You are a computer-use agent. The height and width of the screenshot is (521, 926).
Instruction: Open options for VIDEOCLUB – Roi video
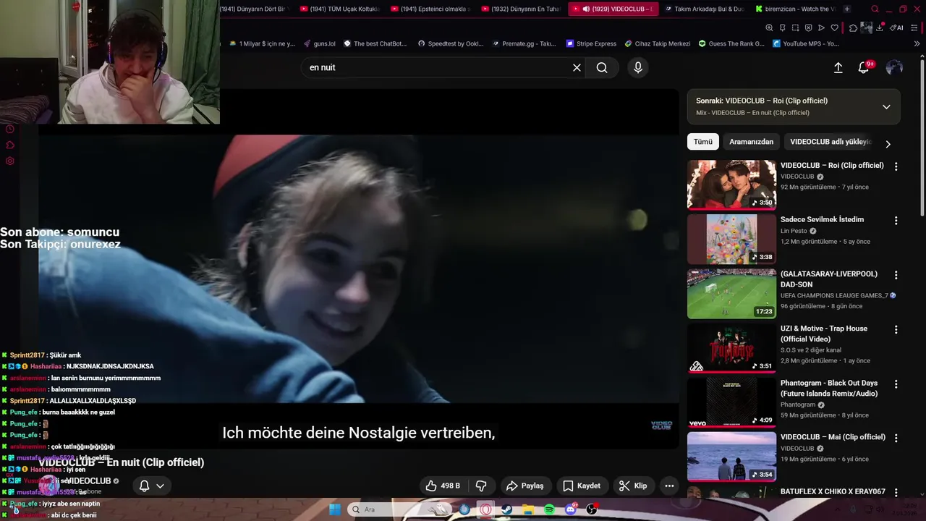point(896,166)
